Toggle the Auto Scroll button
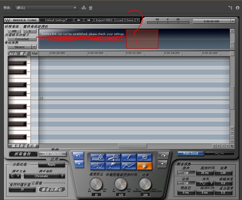 tap(191, 154)
